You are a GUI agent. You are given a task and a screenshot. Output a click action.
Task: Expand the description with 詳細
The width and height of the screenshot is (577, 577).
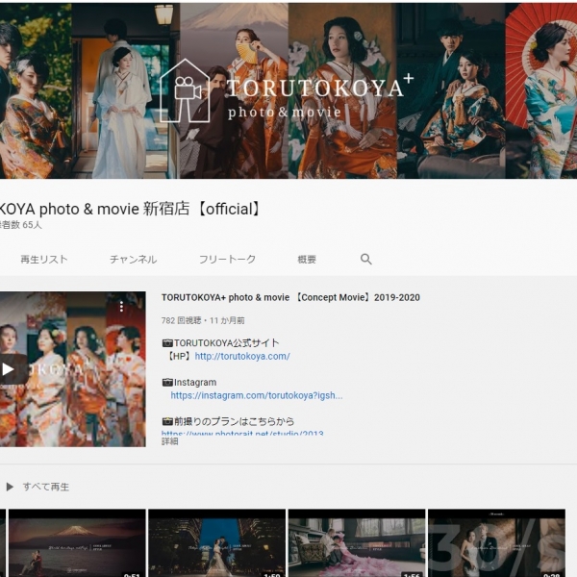click(x=169, y=441)
